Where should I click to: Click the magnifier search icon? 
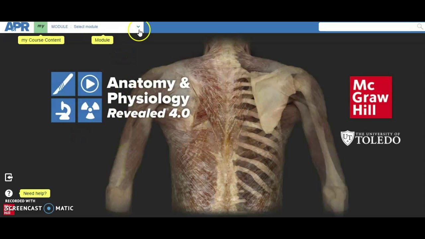click(420, 27)
